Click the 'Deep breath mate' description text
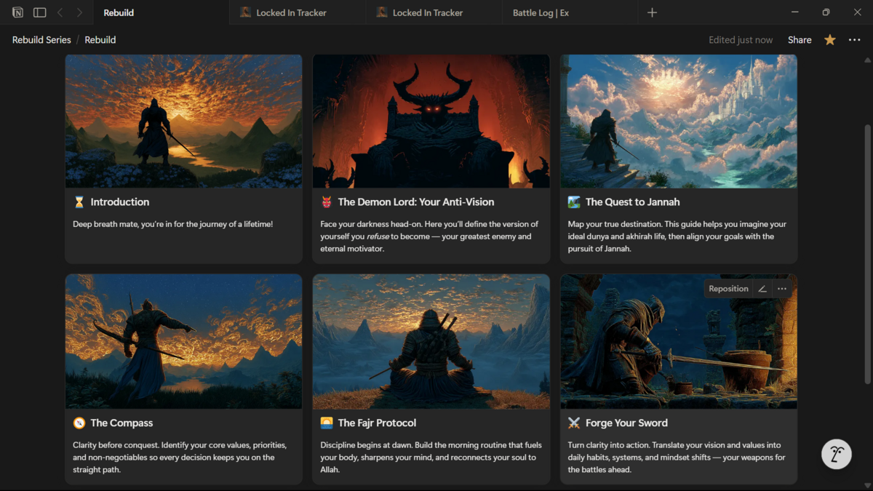 click(173, 224)
